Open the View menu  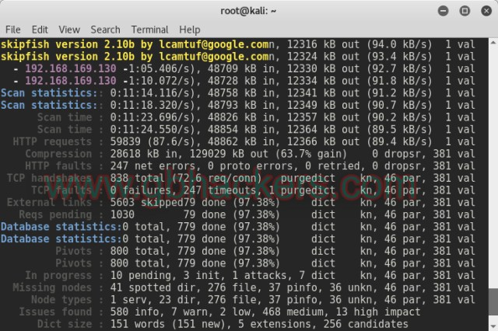(69, 30)
